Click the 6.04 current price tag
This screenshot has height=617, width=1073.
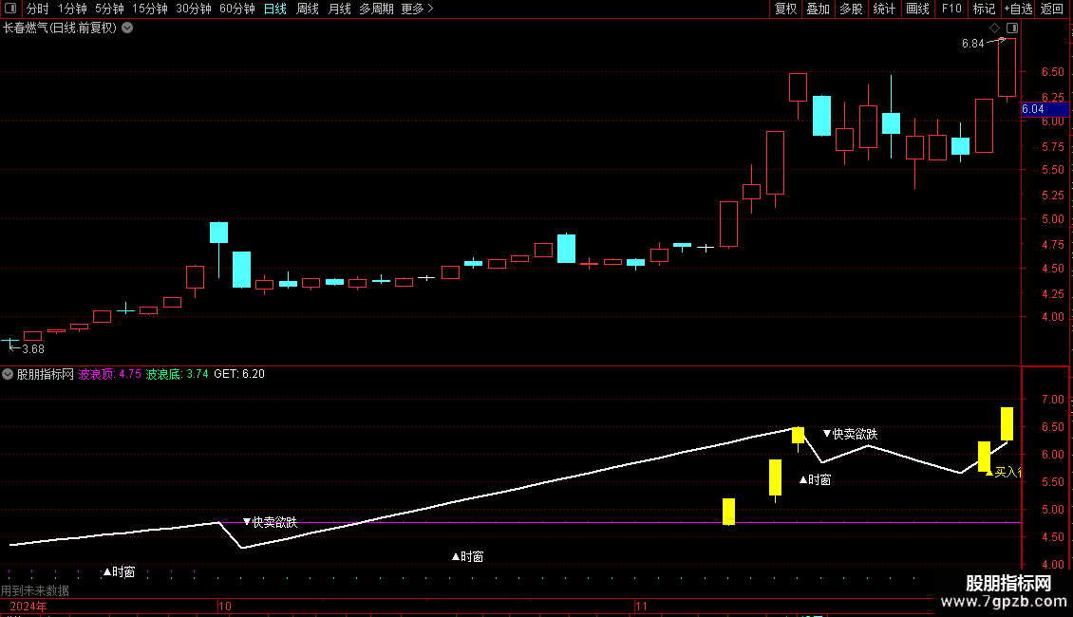pyautogui.click(x=1045, y=109)
